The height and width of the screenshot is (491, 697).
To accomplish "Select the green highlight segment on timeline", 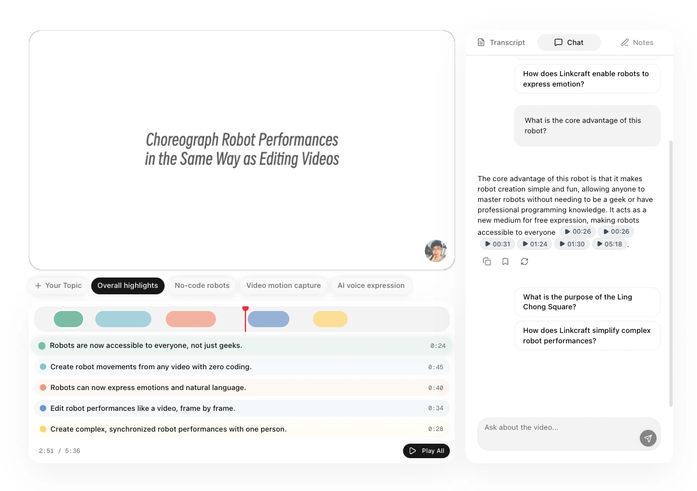I will (68, 319).
